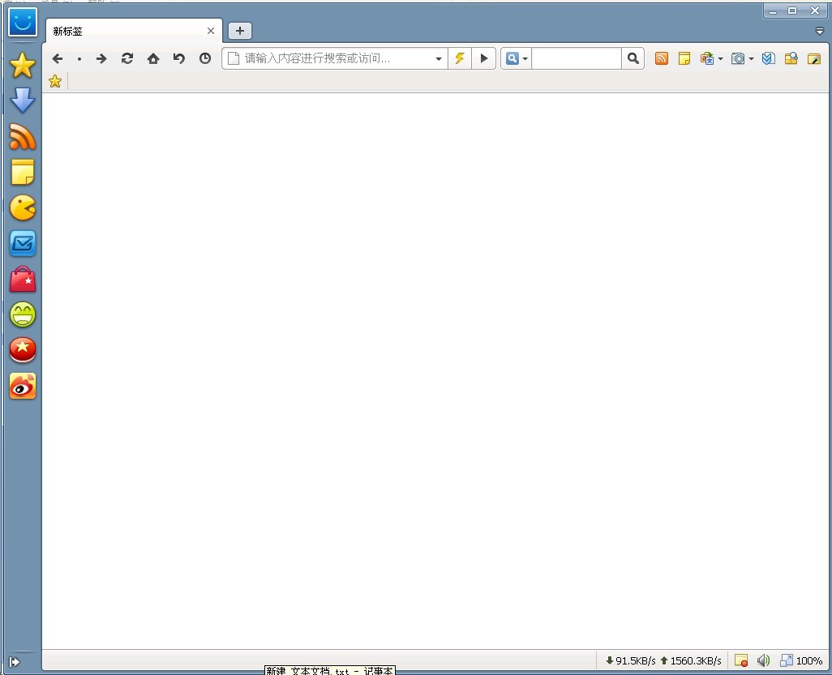Image resolution: width=832 pixels, height=675 pixels.
Task: Click the reload page button
Action: (127, 58)
